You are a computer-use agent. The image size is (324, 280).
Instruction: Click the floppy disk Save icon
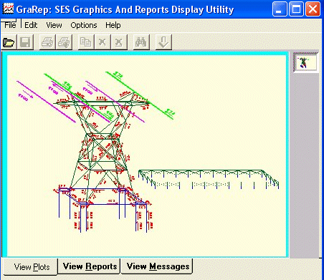point(25,42)
